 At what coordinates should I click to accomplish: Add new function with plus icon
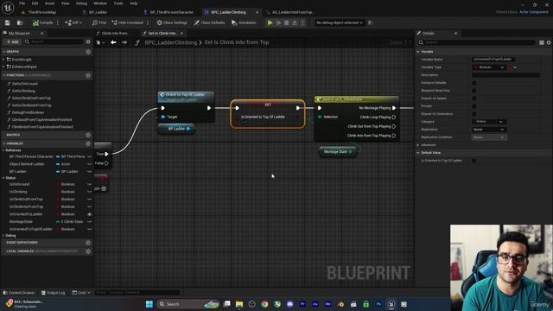(88, 75)
